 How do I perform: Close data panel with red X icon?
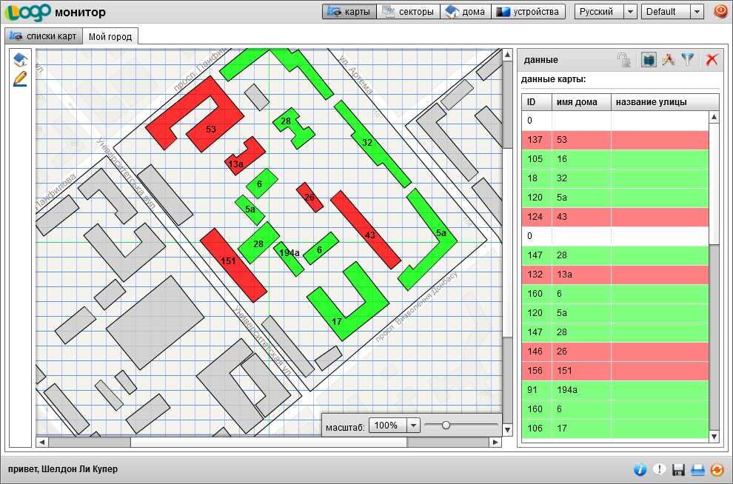[x=712, y=60]
